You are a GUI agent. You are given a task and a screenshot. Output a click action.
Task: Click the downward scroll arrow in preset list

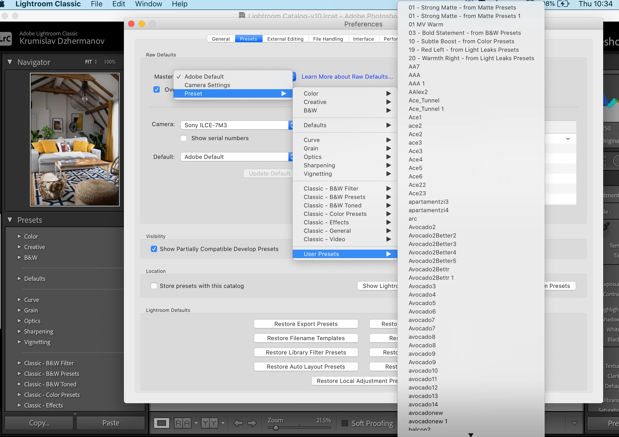pyautogui.click(x=471, y=435)
